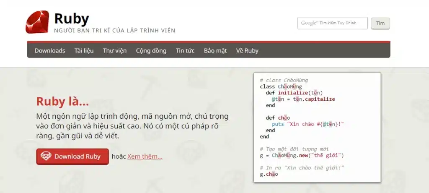
Task: Click the Download Ruby button label
Action: (78, 156)
